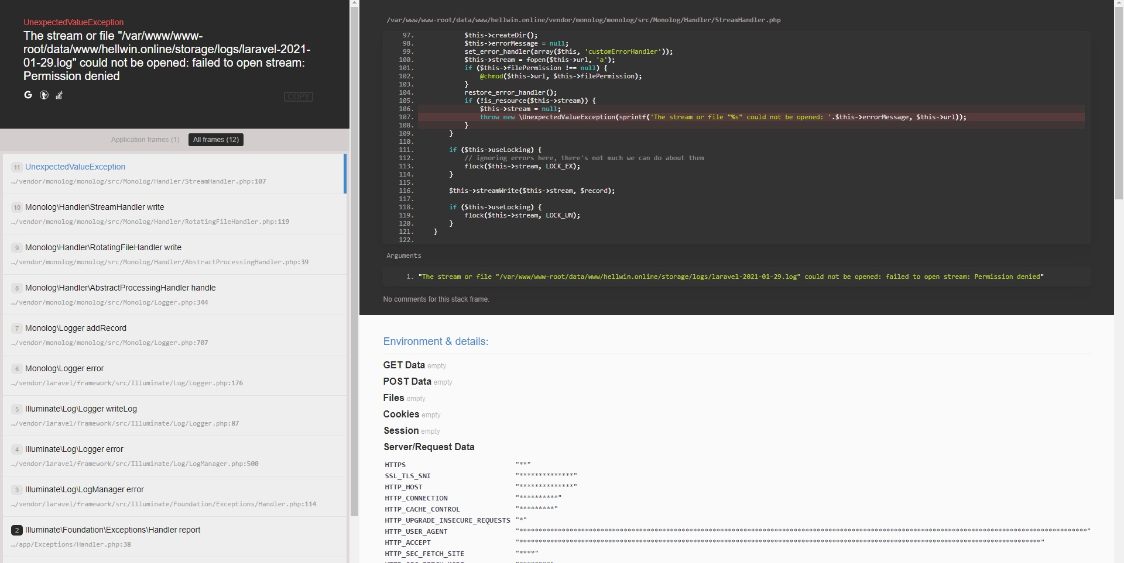Click the fopen call on code line 100
The image size is (1124, 563).
(539, 60)
